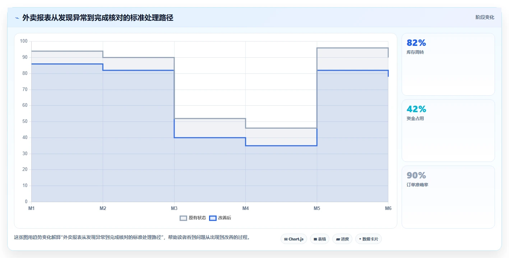
Task: Toggle the 改善后 legend entry
Action: pos(220,218)
